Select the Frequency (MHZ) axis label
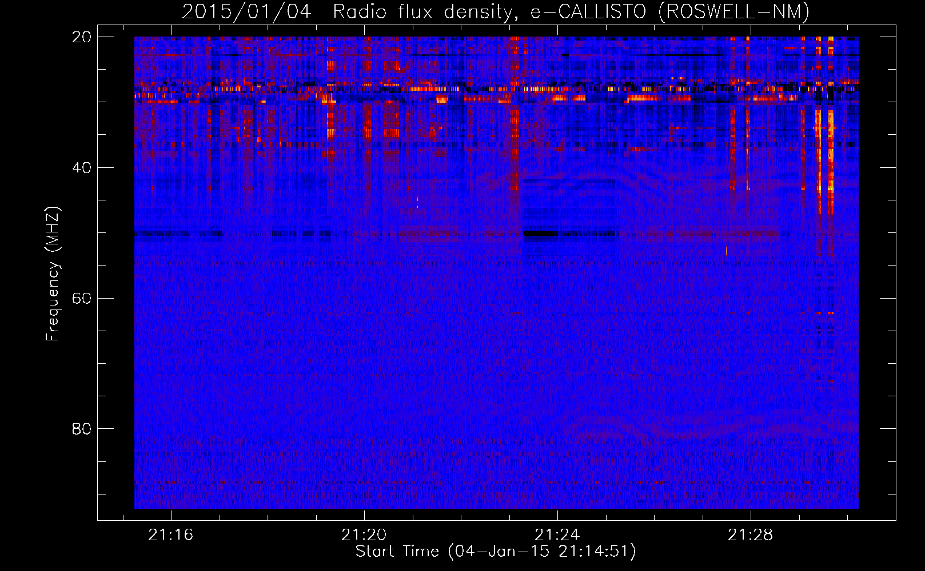 [53, 274]
